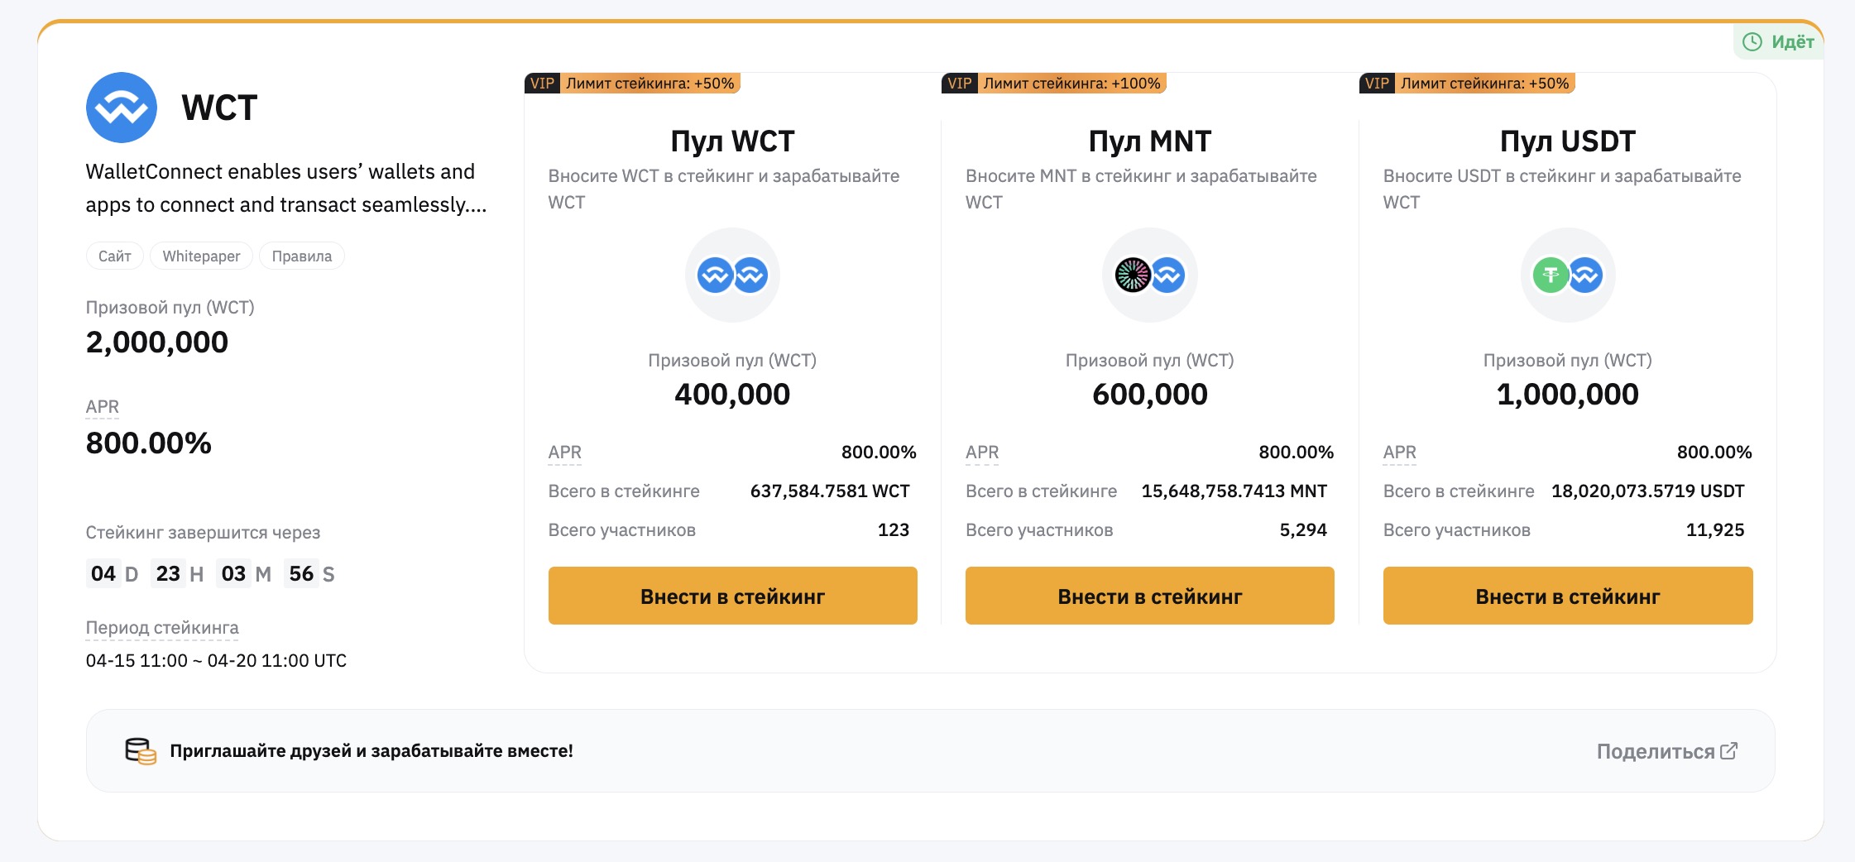Open the Whitepaper link

click(201, 256)
